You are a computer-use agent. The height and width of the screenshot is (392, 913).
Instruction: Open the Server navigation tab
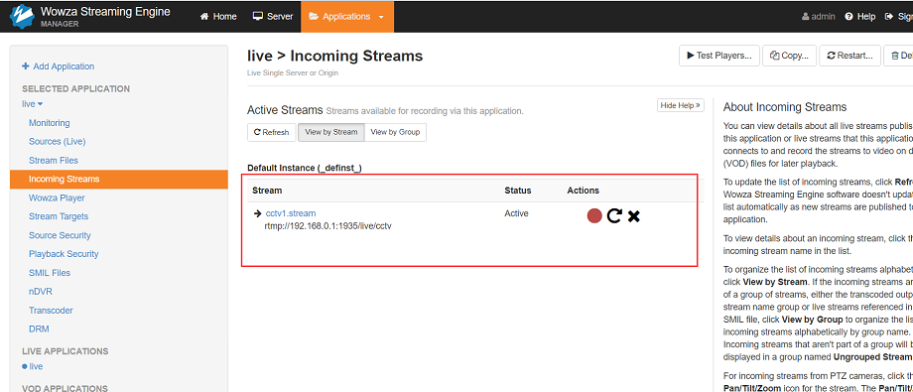click(273, 16)
